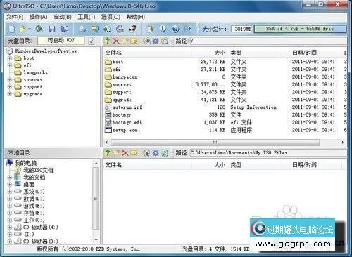Click the Info toolbar icon
Screen dimensions: 352x257
click(x=163, y=29)
